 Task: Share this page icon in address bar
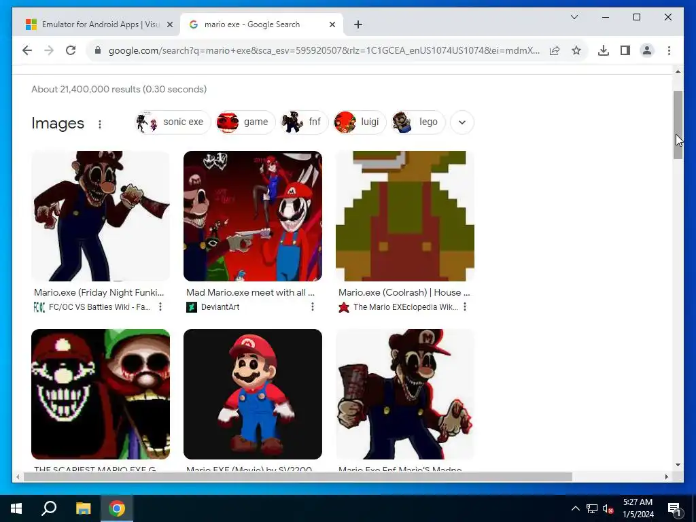(x=555, y=50)
